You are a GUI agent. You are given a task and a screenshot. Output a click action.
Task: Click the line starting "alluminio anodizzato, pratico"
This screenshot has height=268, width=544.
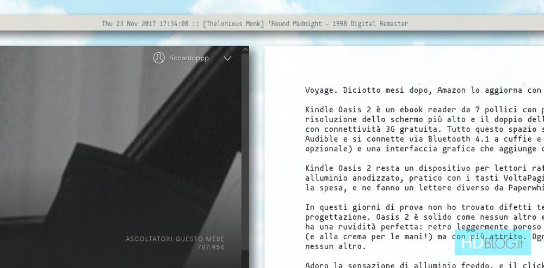click(x=424, y=178)
